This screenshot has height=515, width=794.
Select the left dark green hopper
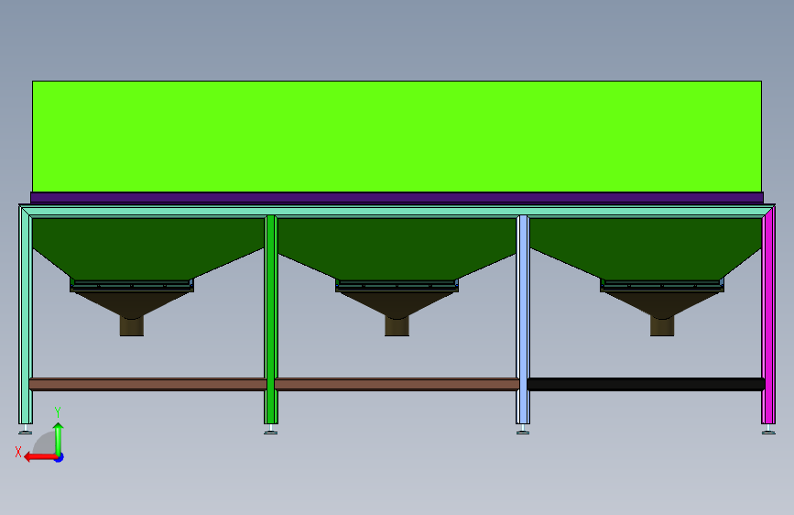(147, 248)
